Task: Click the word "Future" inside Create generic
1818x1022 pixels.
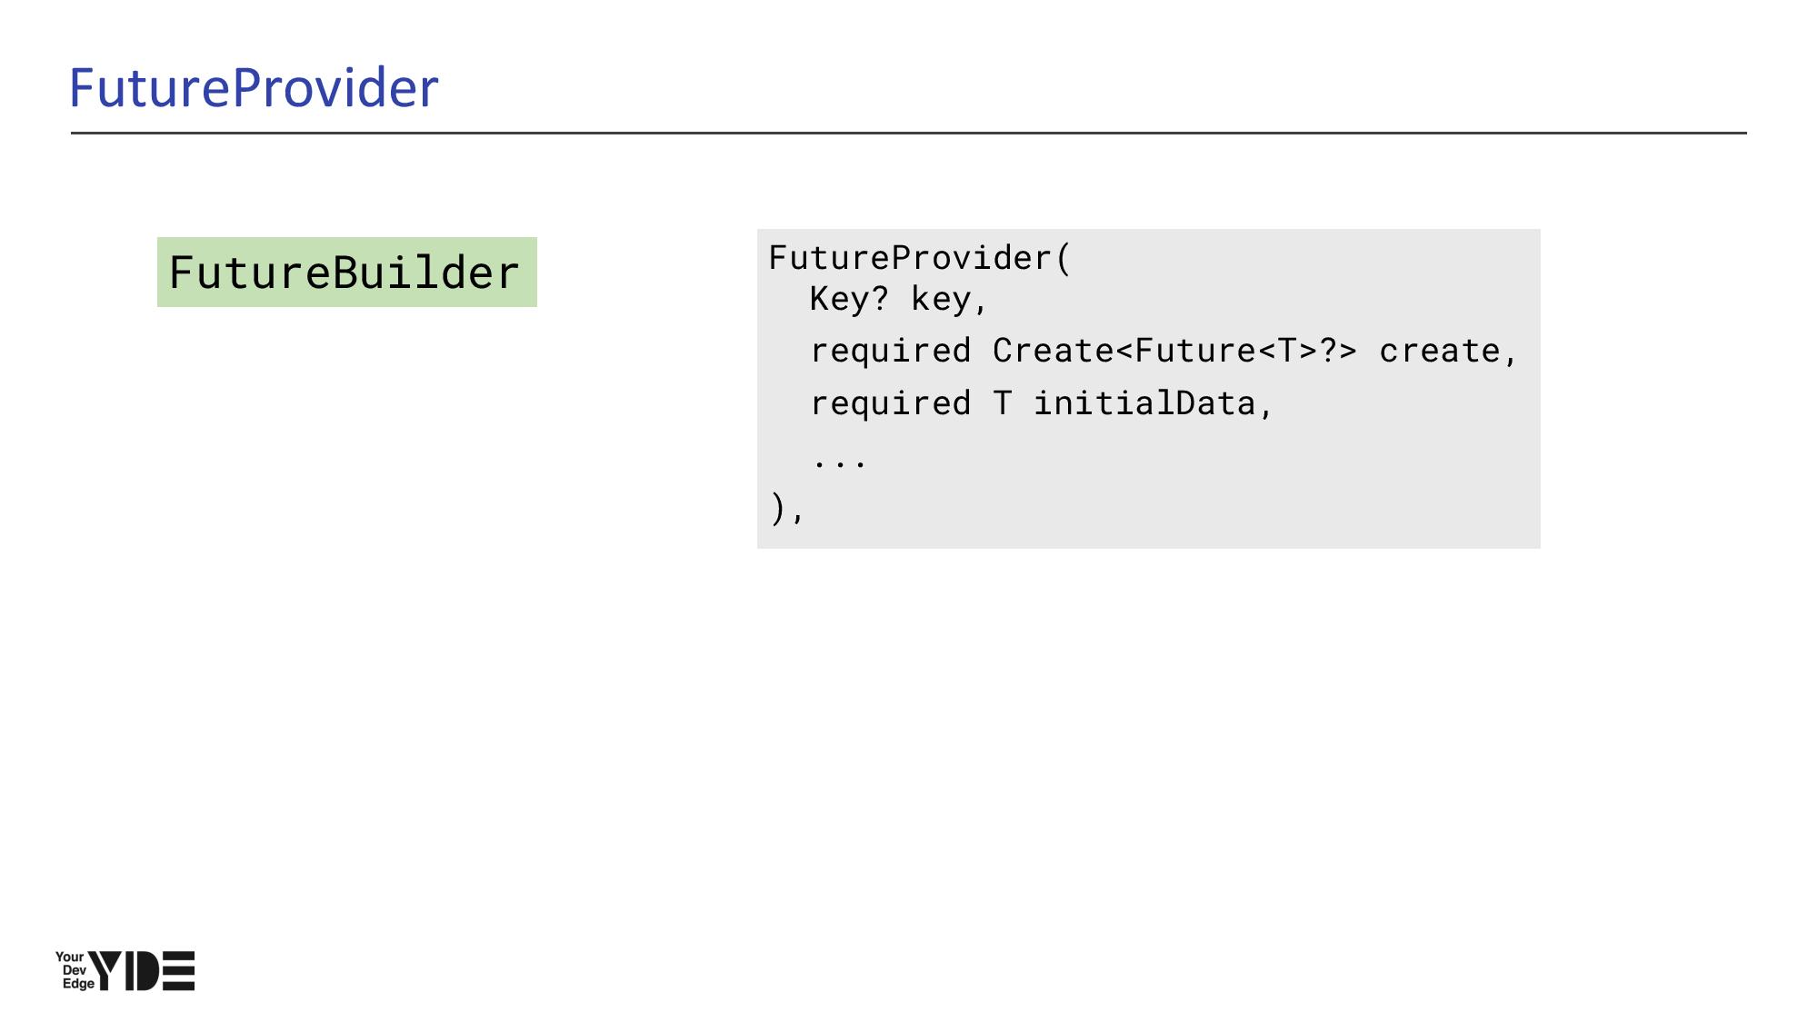Action: point(1194,351)
